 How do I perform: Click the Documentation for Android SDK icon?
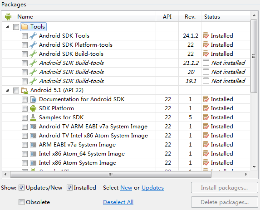33,99
